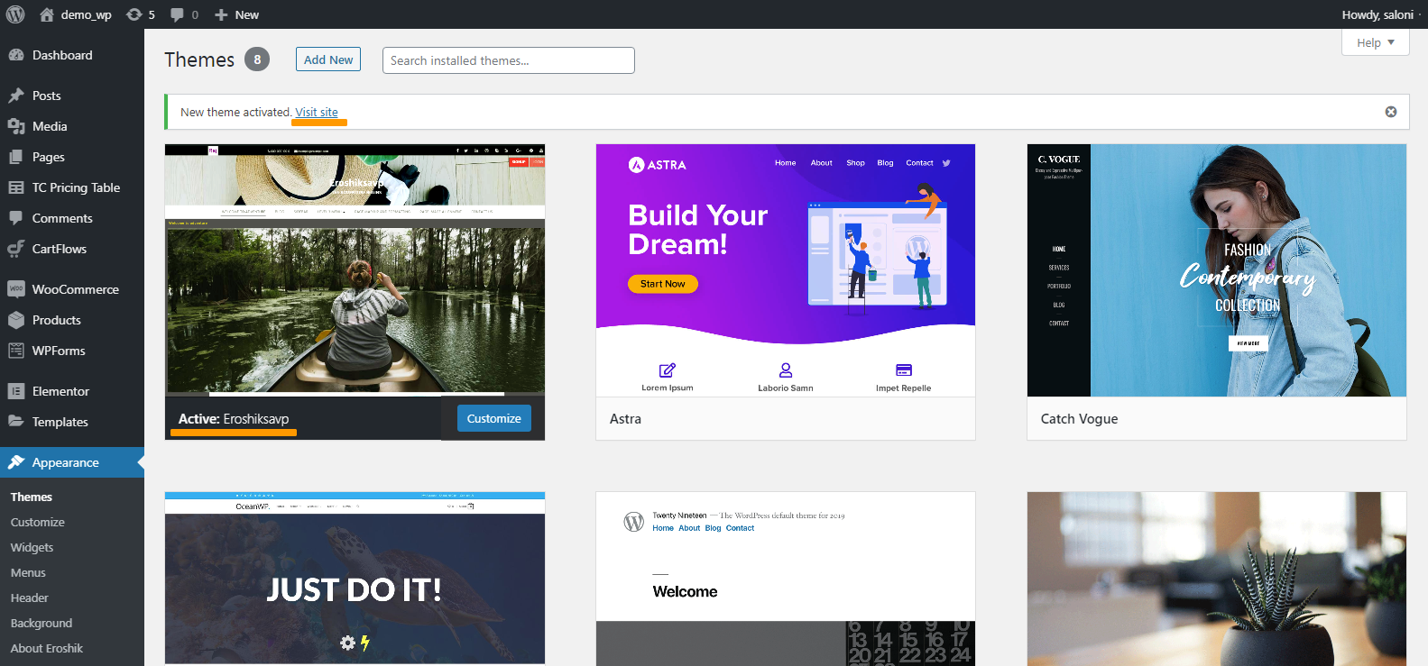The height and width of the screenshot is (666, 1428).
Task: Open the Header submenu item
Action: click(30, 598)
